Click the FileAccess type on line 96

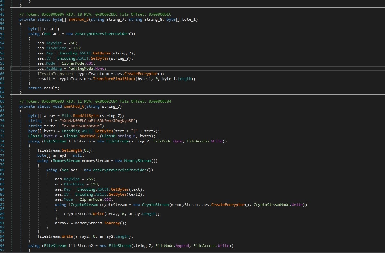(x=204, y=246)
